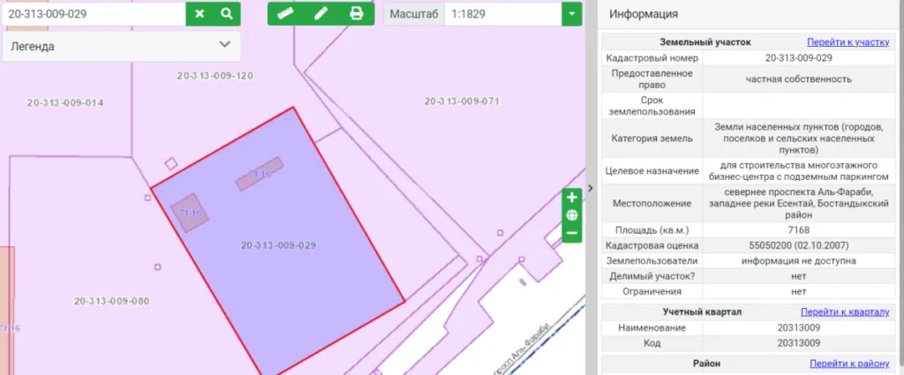Open the Масштаб scale dropdown arrow
904x375 pixels.
tap(573, 14)
